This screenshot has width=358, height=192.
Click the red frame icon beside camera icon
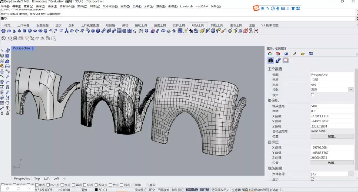point(286,60)
